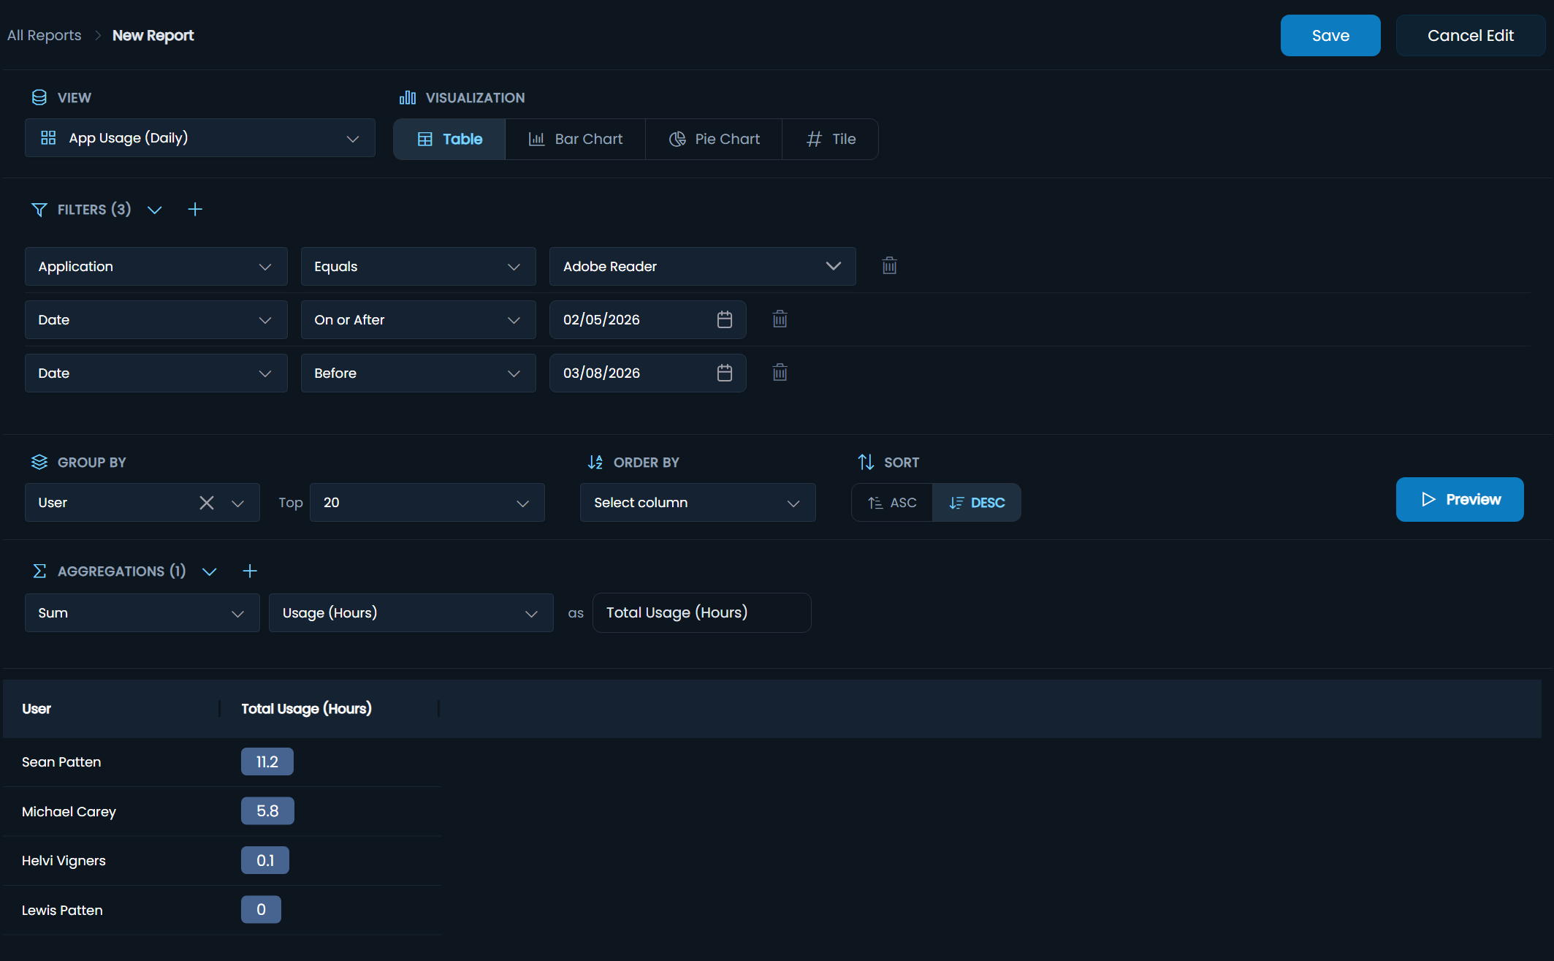This screenshot has height=961, width=1554.
Task: Select the Michael Carey row
Action: point(222,812)
